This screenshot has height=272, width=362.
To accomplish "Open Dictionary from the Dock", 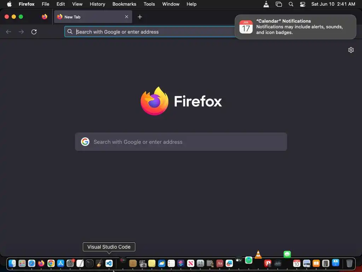I will (x=220, y=263).
